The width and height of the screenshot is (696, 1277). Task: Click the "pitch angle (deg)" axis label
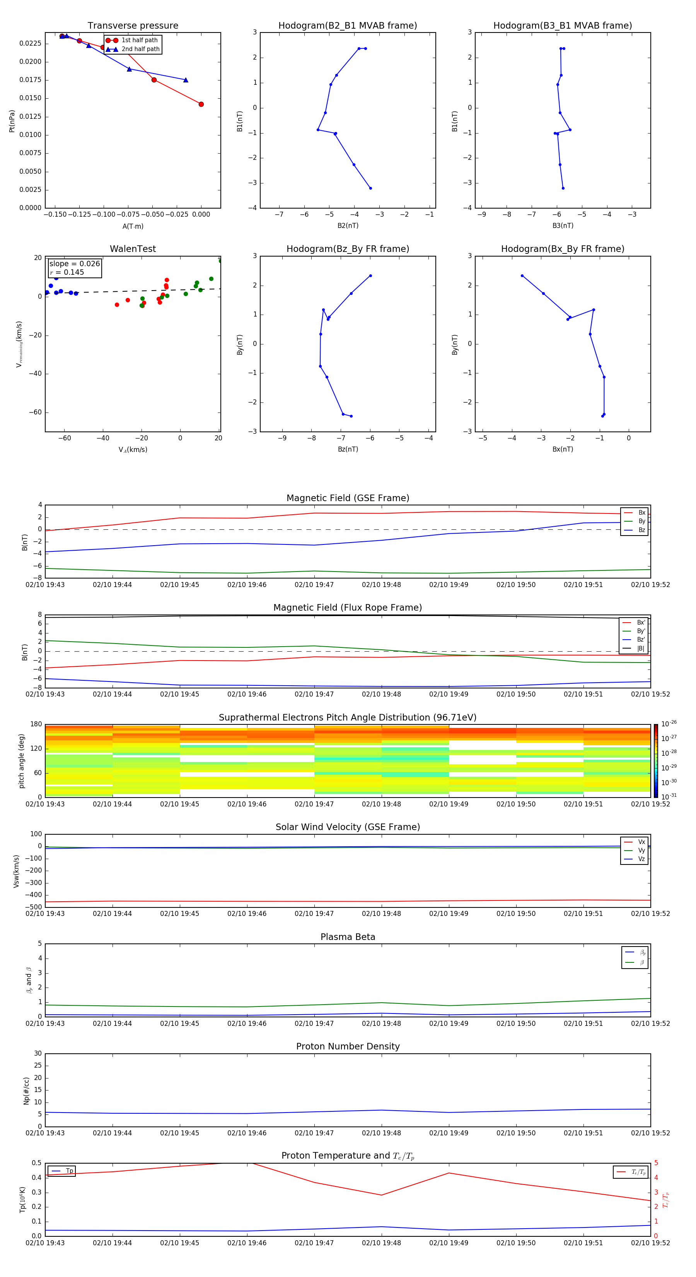21,760
